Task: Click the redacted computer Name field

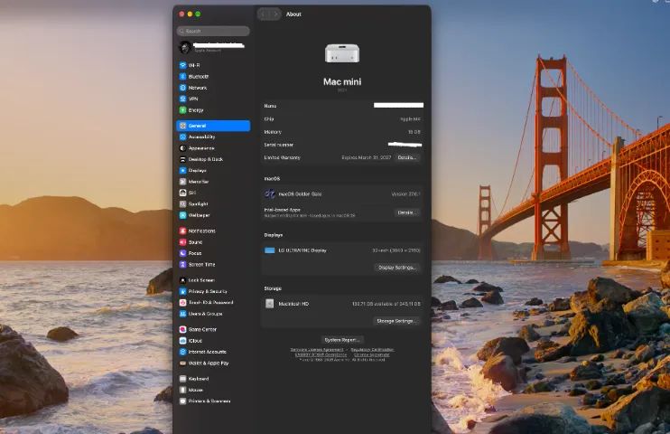Action: [x=399, y=105]
